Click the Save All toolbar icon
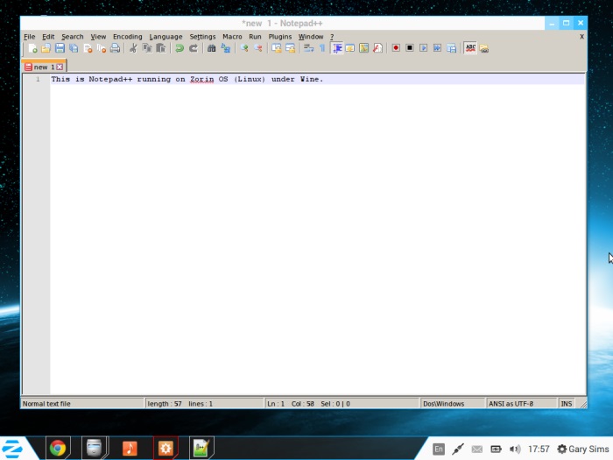This screenshot has height=460, width=613. [74, 48]
